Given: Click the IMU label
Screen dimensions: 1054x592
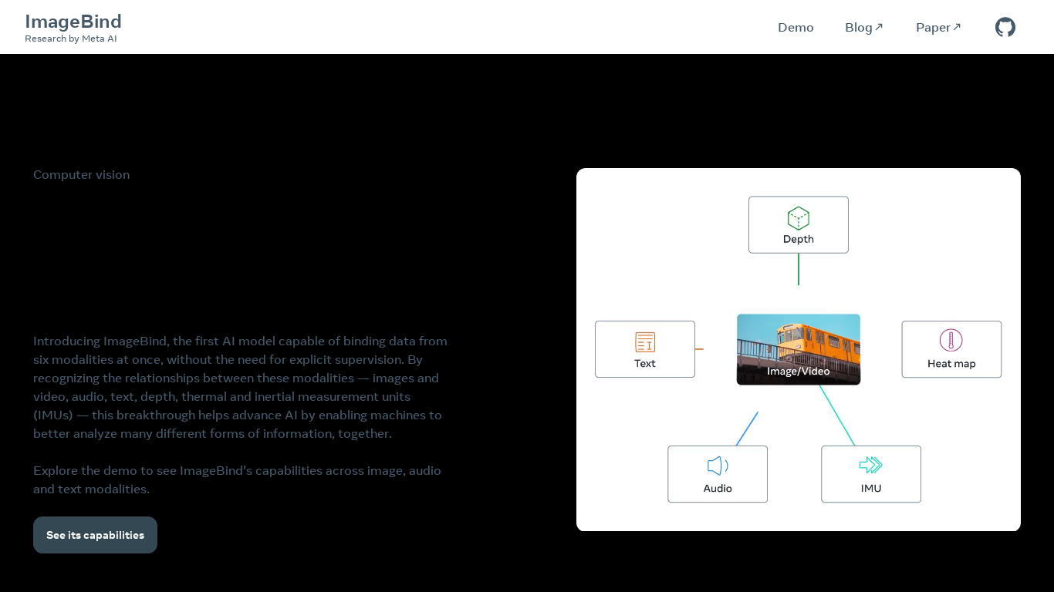Looking at the screenshot, I should pyautogui.click(x=871, y=489).
